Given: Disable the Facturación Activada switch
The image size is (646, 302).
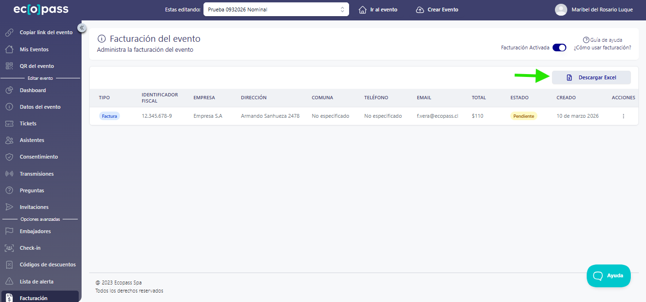Looking at the screenshot, I should click(x=560, y=47).
